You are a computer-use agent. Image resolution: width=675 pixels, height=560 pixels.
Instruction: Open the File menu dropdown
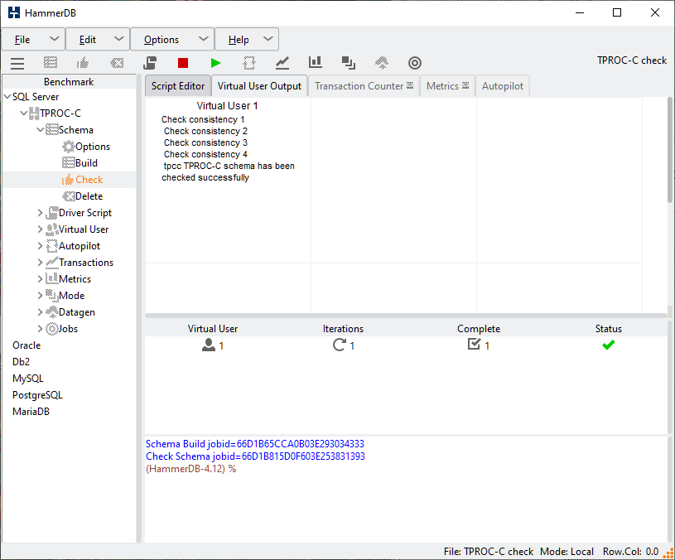click(33, 39)
